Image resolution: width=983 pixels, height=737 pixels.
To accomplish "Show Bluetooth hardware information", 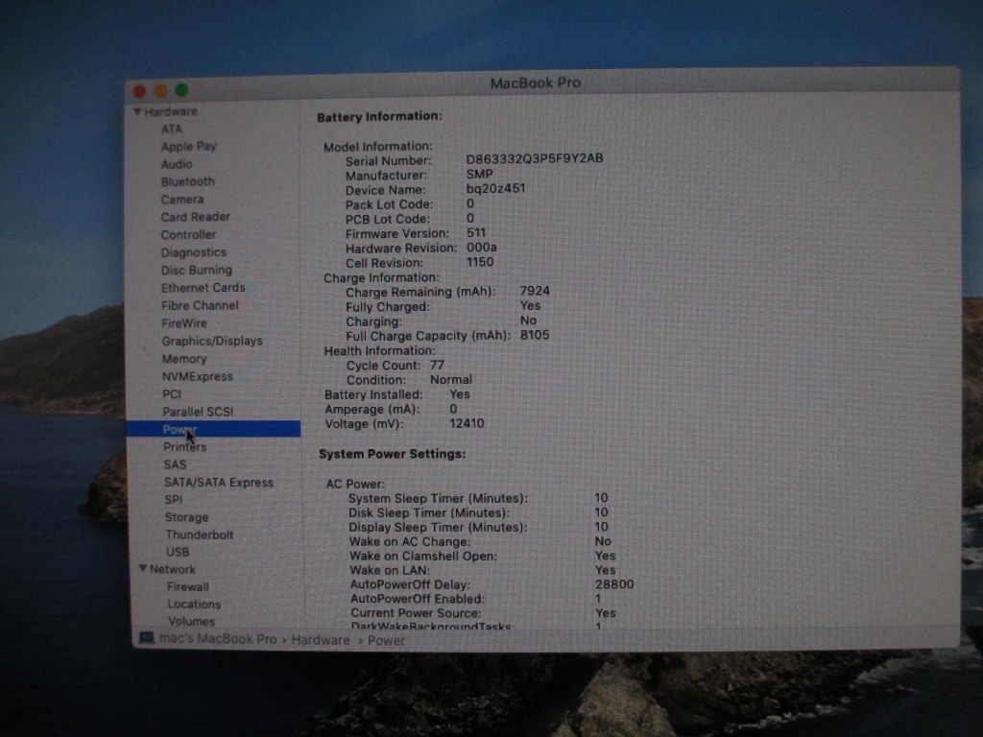I will pos(187,181).
